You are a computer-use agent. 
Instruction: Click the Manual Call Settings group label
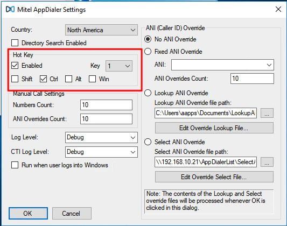(39, 94)
